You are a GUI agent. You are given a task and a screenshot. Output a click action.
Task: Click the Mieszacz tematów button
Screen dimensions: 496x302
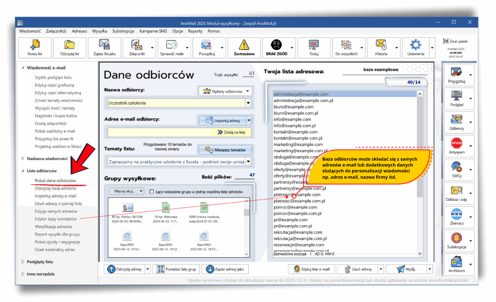tap(225, 150)
